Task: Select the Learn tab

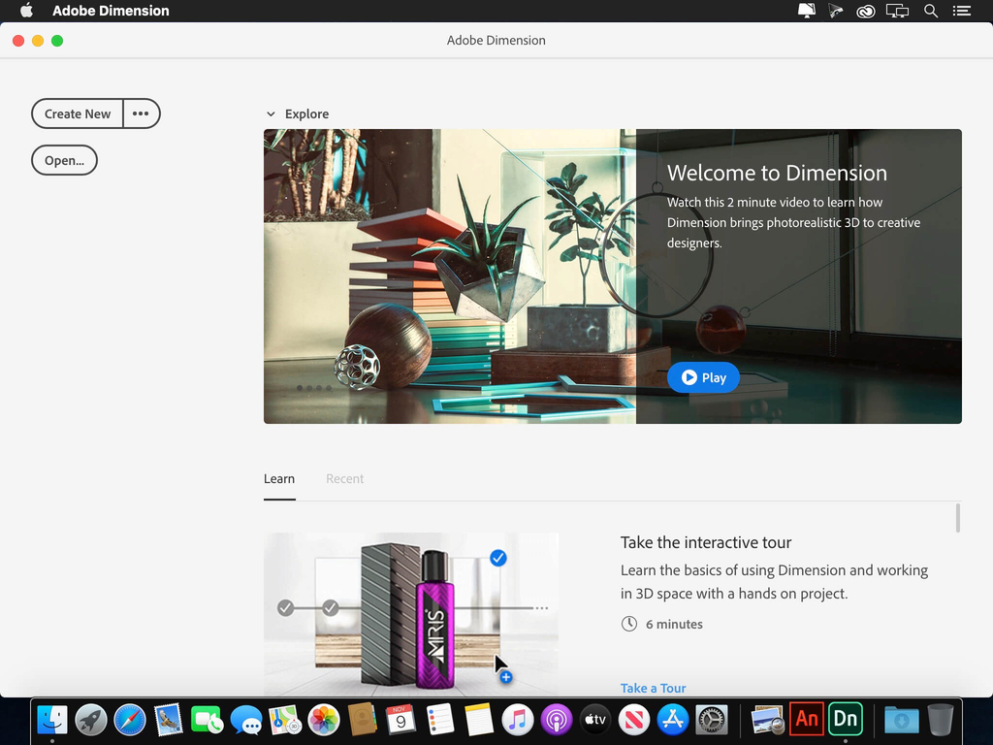Action: tap(279, 478)
